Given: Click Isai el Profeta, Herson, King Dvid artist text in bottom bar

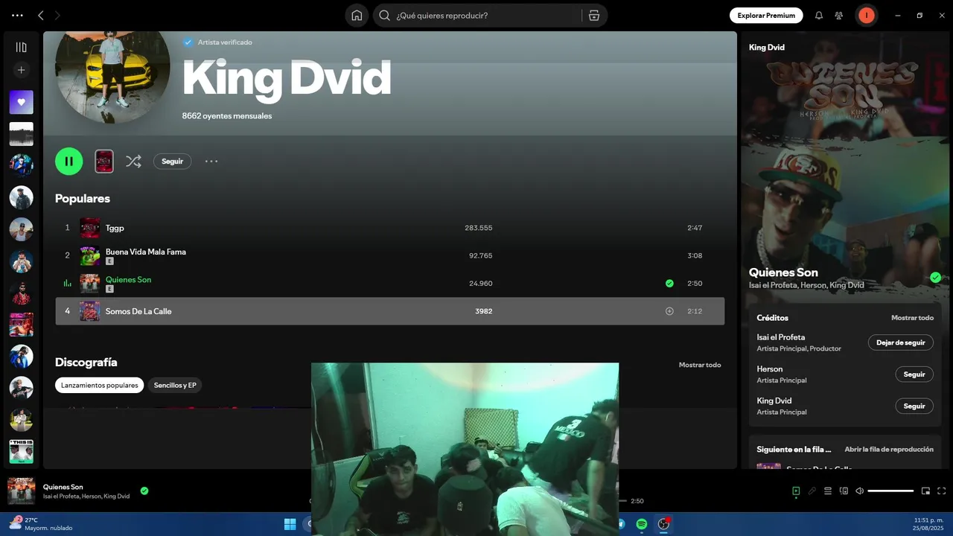Looking at the screenshot, I should pyautogui.click(x=86, y=496).
